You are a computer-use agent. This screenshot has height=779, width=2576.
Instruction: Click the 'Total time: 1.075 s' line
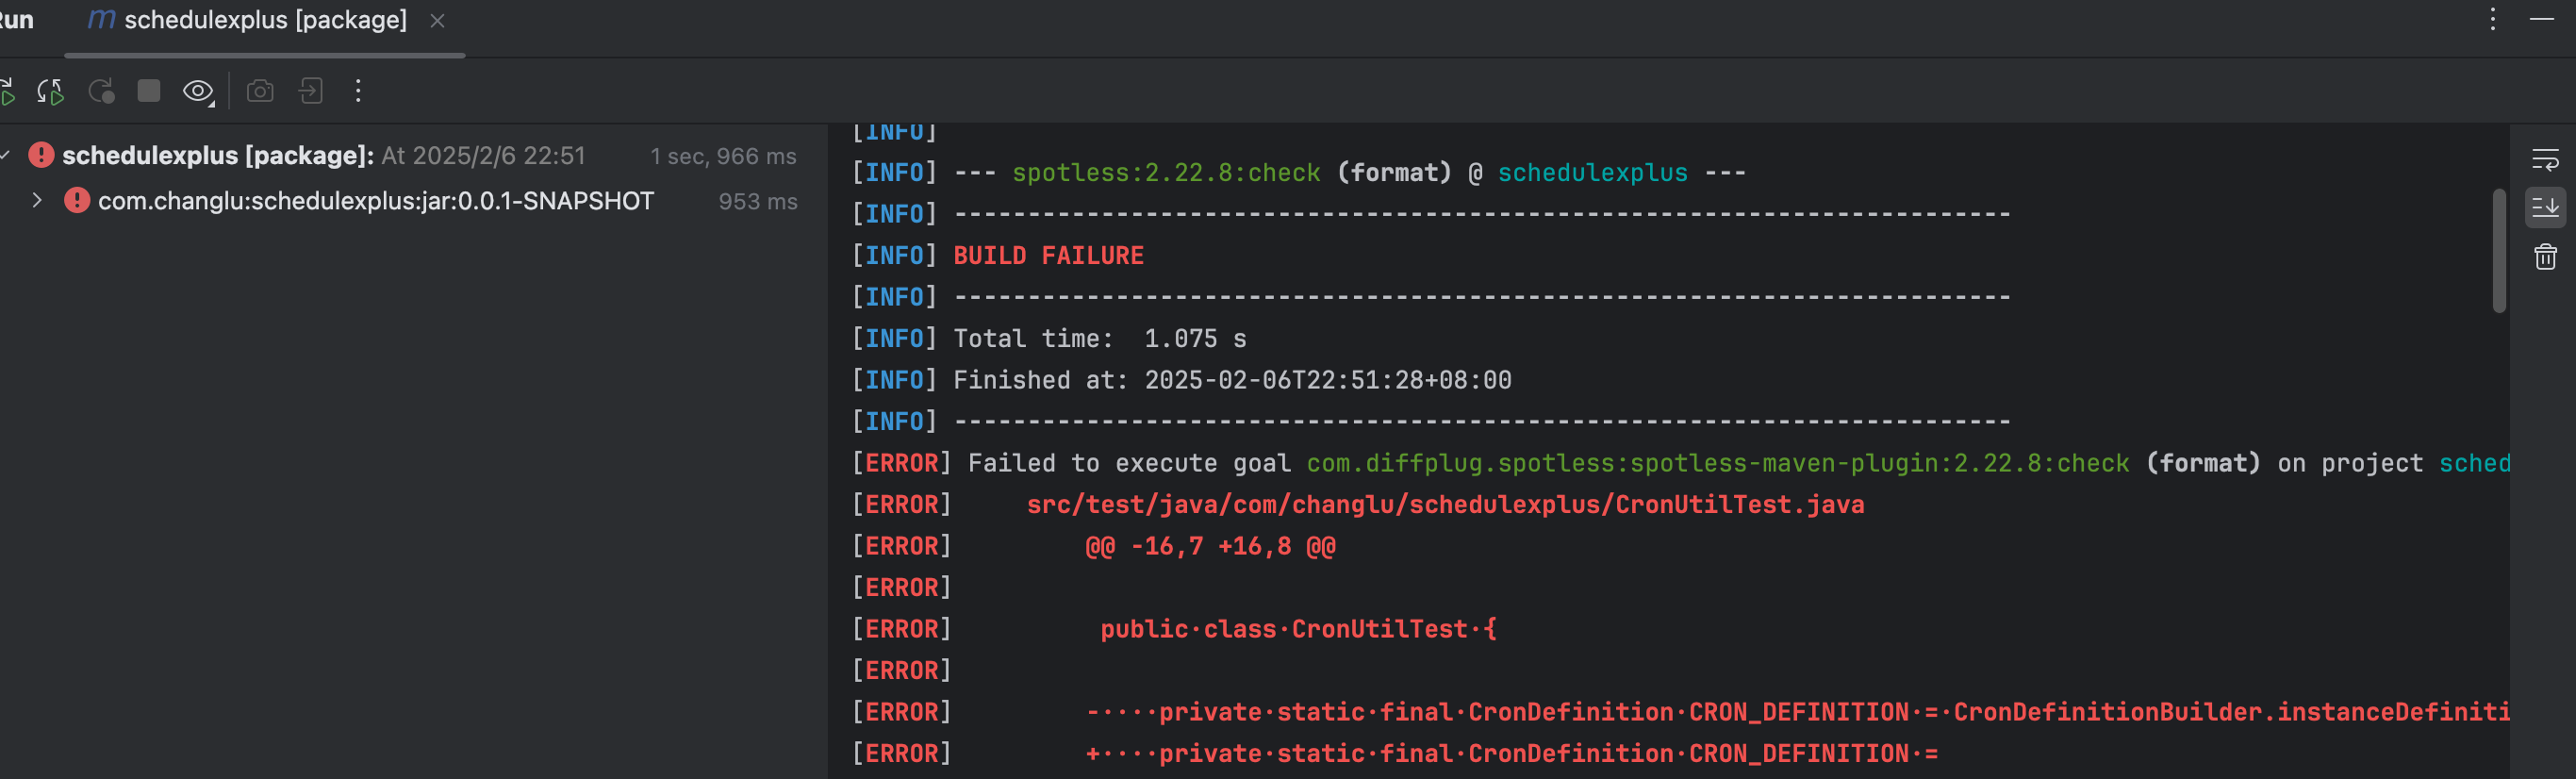coord(1099,339)
